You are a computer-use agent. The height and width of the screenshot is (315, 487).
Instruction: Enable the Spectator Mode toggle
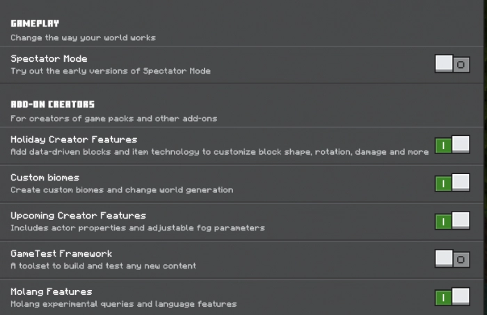(x=452, y=65)
